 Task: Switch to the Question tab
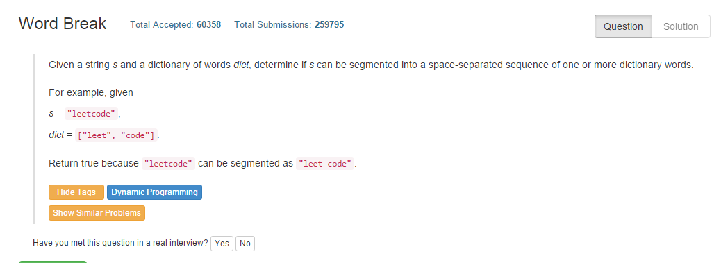[x=623, y=26]
